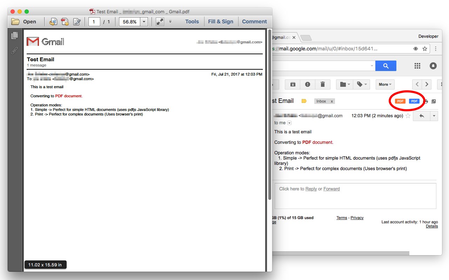Viewport: 449px width, 280px height.
Task: Toggle the yellow importance marker
Action: (x=304, y=101)
